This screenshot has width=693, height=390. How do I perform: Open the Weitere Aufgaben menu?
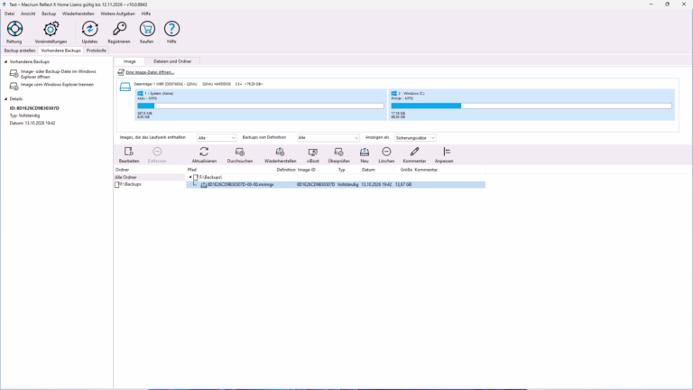[117, 14]
